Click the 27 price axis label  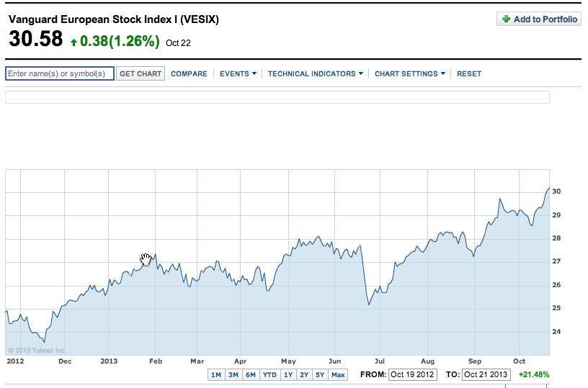[x=556, y=261]
